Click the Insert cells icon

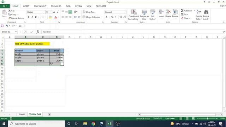(x=161, y=12)
